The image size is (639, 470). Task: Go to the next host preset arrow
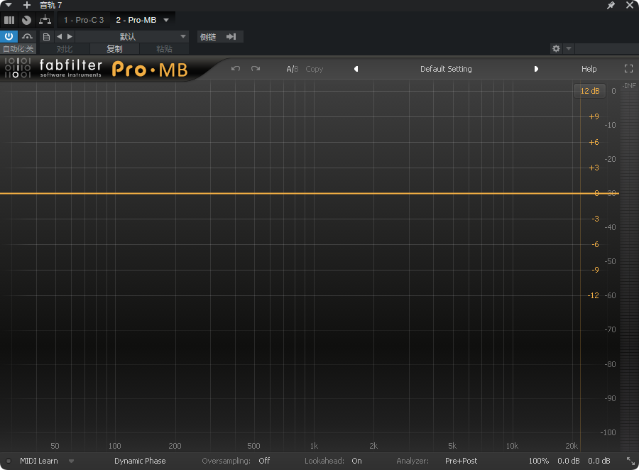(70, 37)
